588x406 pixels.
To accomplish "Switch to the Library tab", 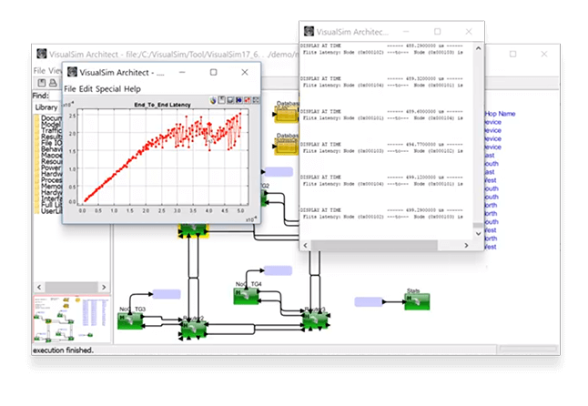I will pos(46,107).
